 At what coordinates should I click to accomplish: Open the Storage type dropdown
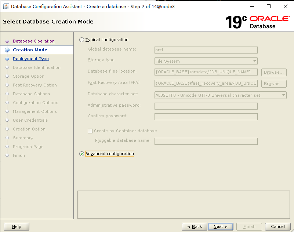[x=206, y=61]
